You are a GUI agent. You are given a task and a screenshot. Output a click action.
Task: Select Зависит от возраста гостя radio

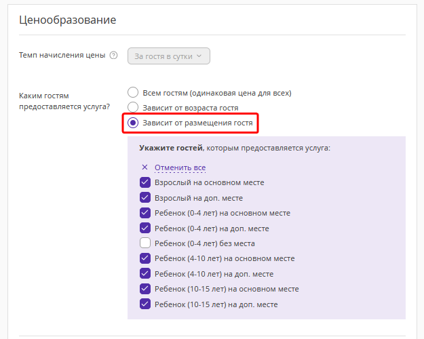[x=133, y=107]
